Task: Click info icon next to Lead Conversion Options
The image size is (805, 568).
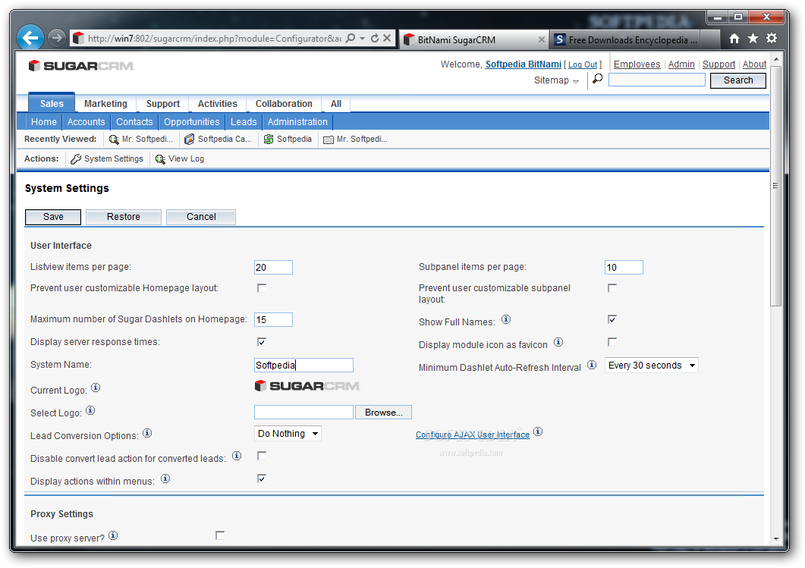Action: tap(147, 433)
